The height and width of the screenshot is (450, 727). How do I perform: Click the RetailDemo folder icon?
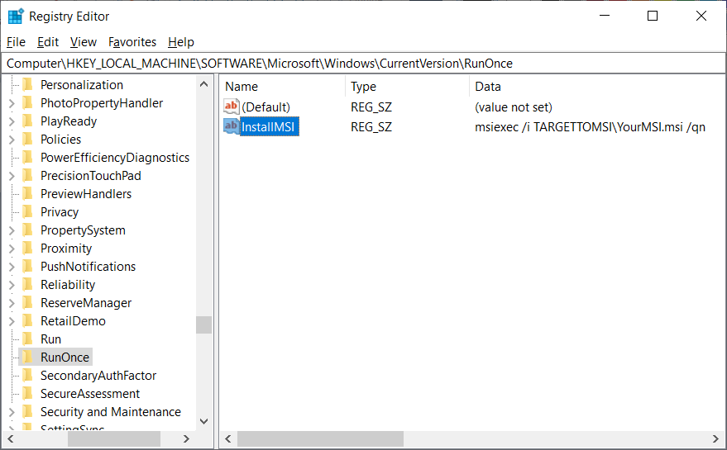(x=28, y=321)
